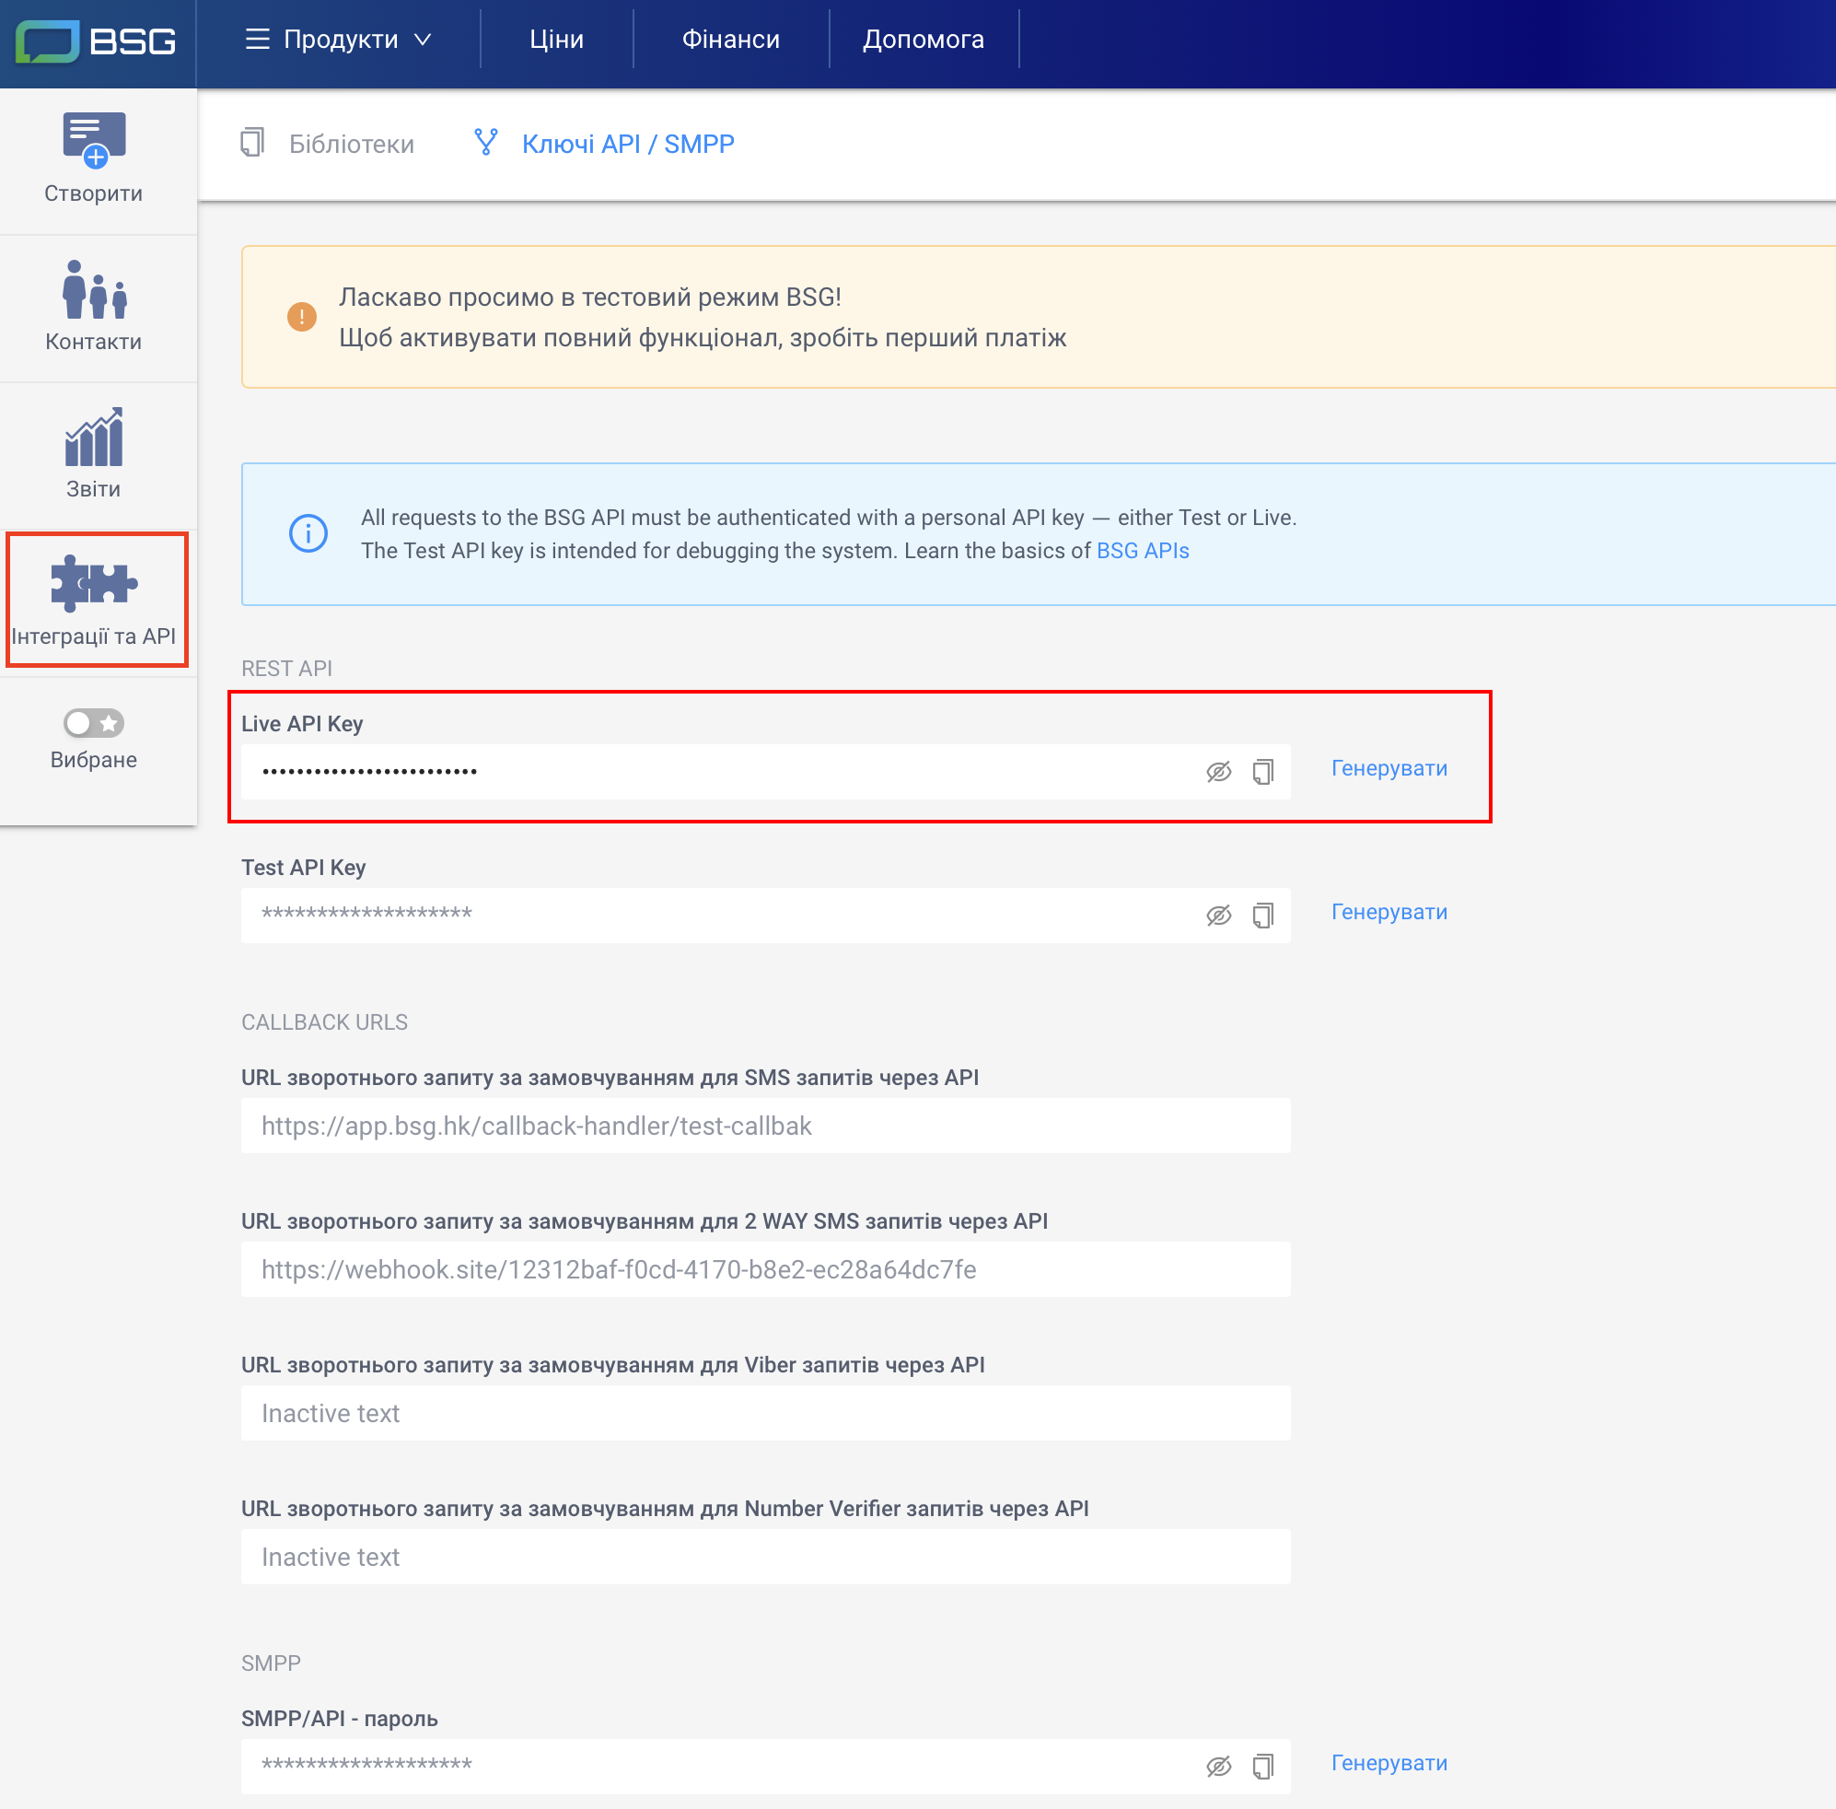Click the BSG logo

pyautogui.click(x=97, y=41)
